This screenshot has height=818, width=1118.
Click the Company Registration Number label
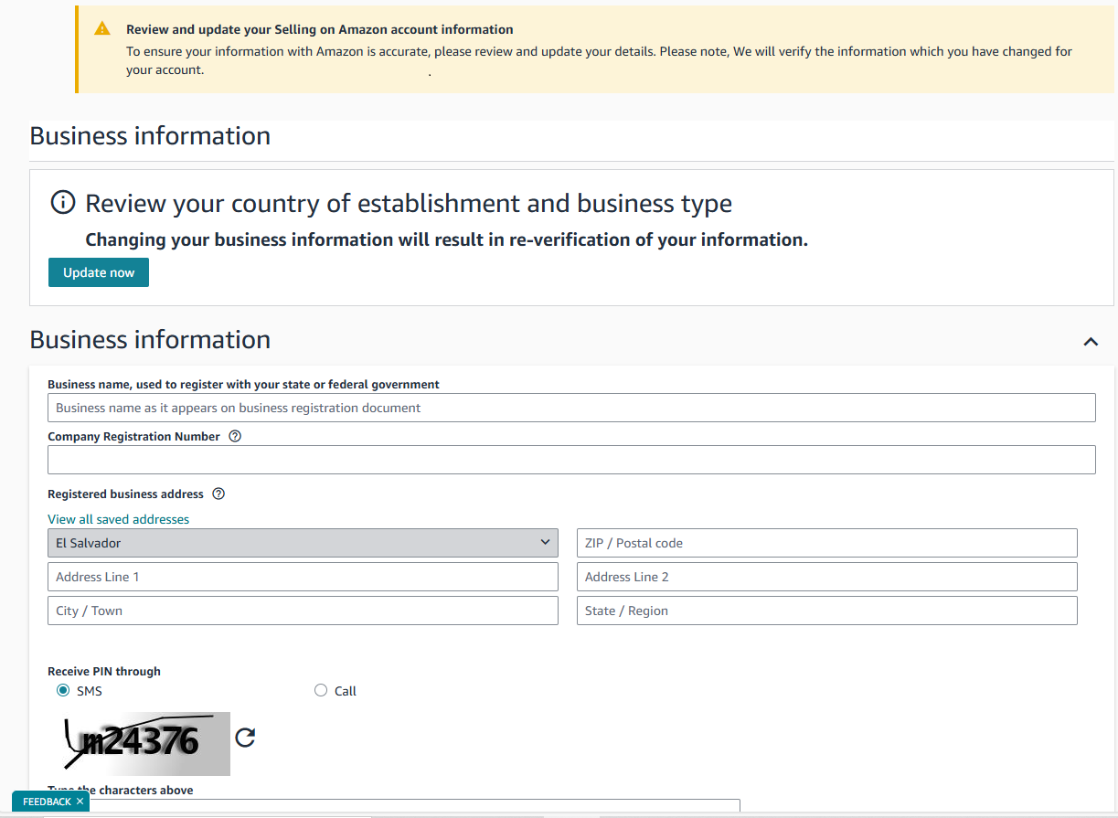[133, 437]
